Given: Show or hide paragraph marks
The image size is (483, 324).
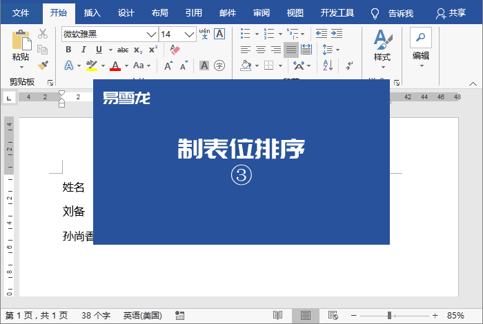Looking at the screenshot, I should tap(349, 65).
